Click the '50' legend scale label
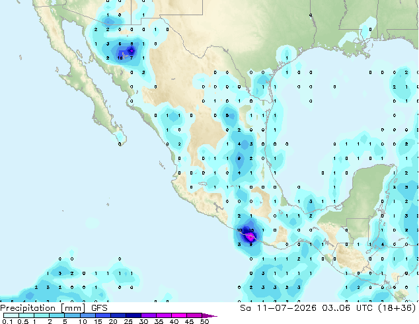419x324 pixels. pyautogui.click(x=204, y=321)
